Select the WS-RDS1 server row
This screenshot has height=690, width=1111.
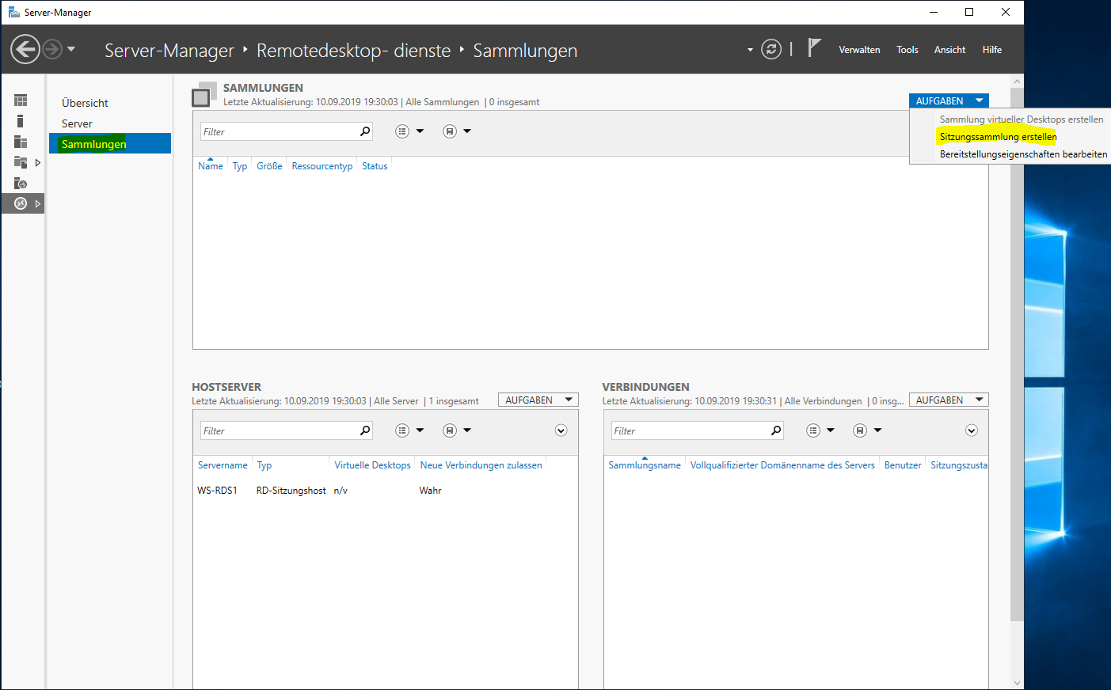(x=386, y=490)
